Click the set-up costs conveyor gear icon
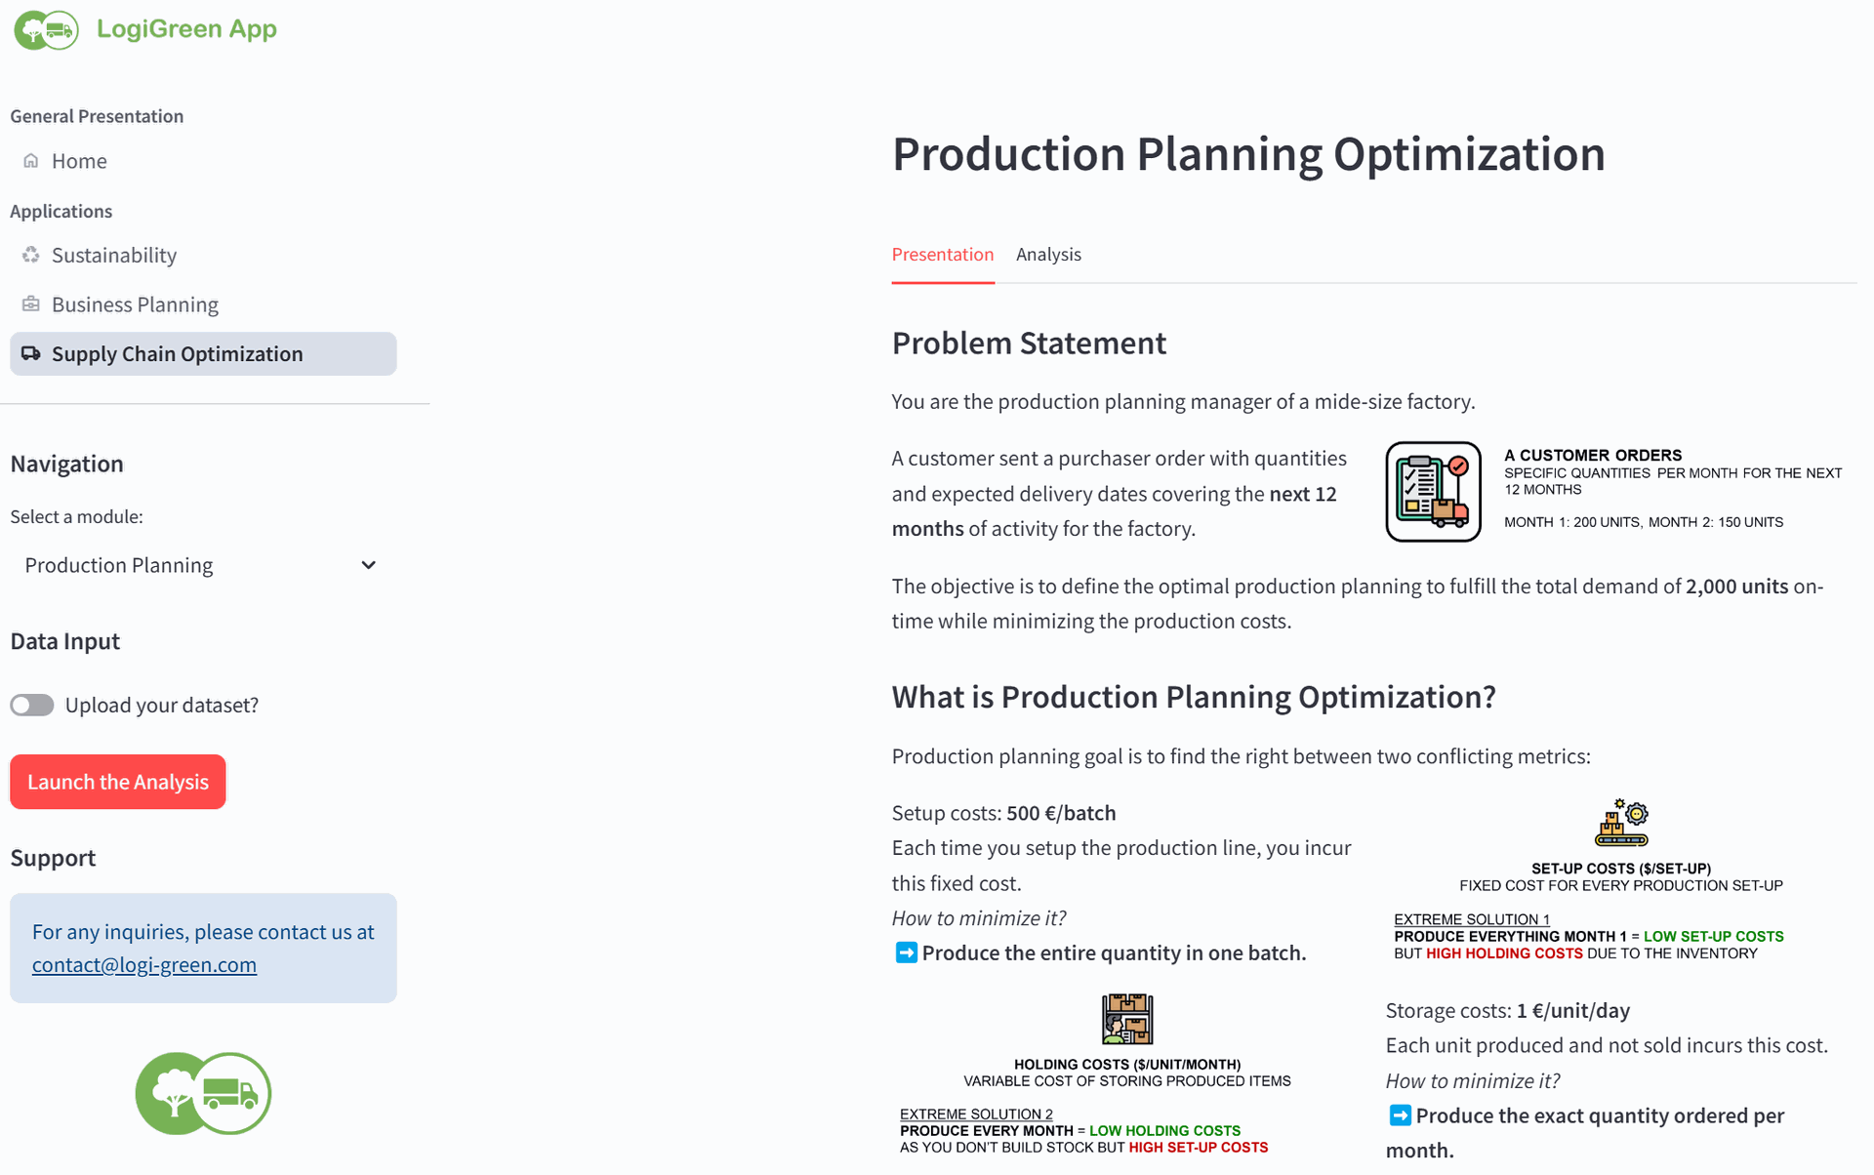The image size is (1874, 1175). (x=1621, y=823)
